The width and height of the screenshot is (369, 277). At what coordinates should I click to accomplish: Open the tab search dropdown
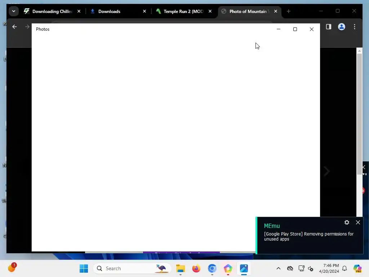pos(14,11)
